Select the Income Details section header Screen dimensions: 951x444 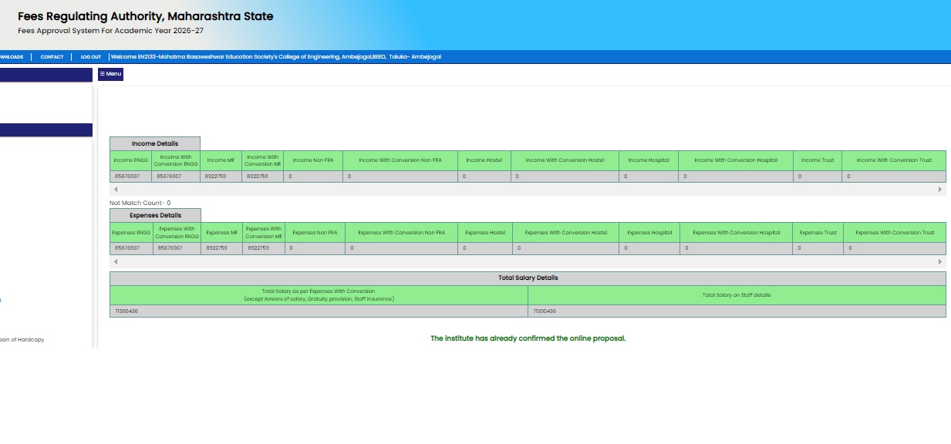155,143
